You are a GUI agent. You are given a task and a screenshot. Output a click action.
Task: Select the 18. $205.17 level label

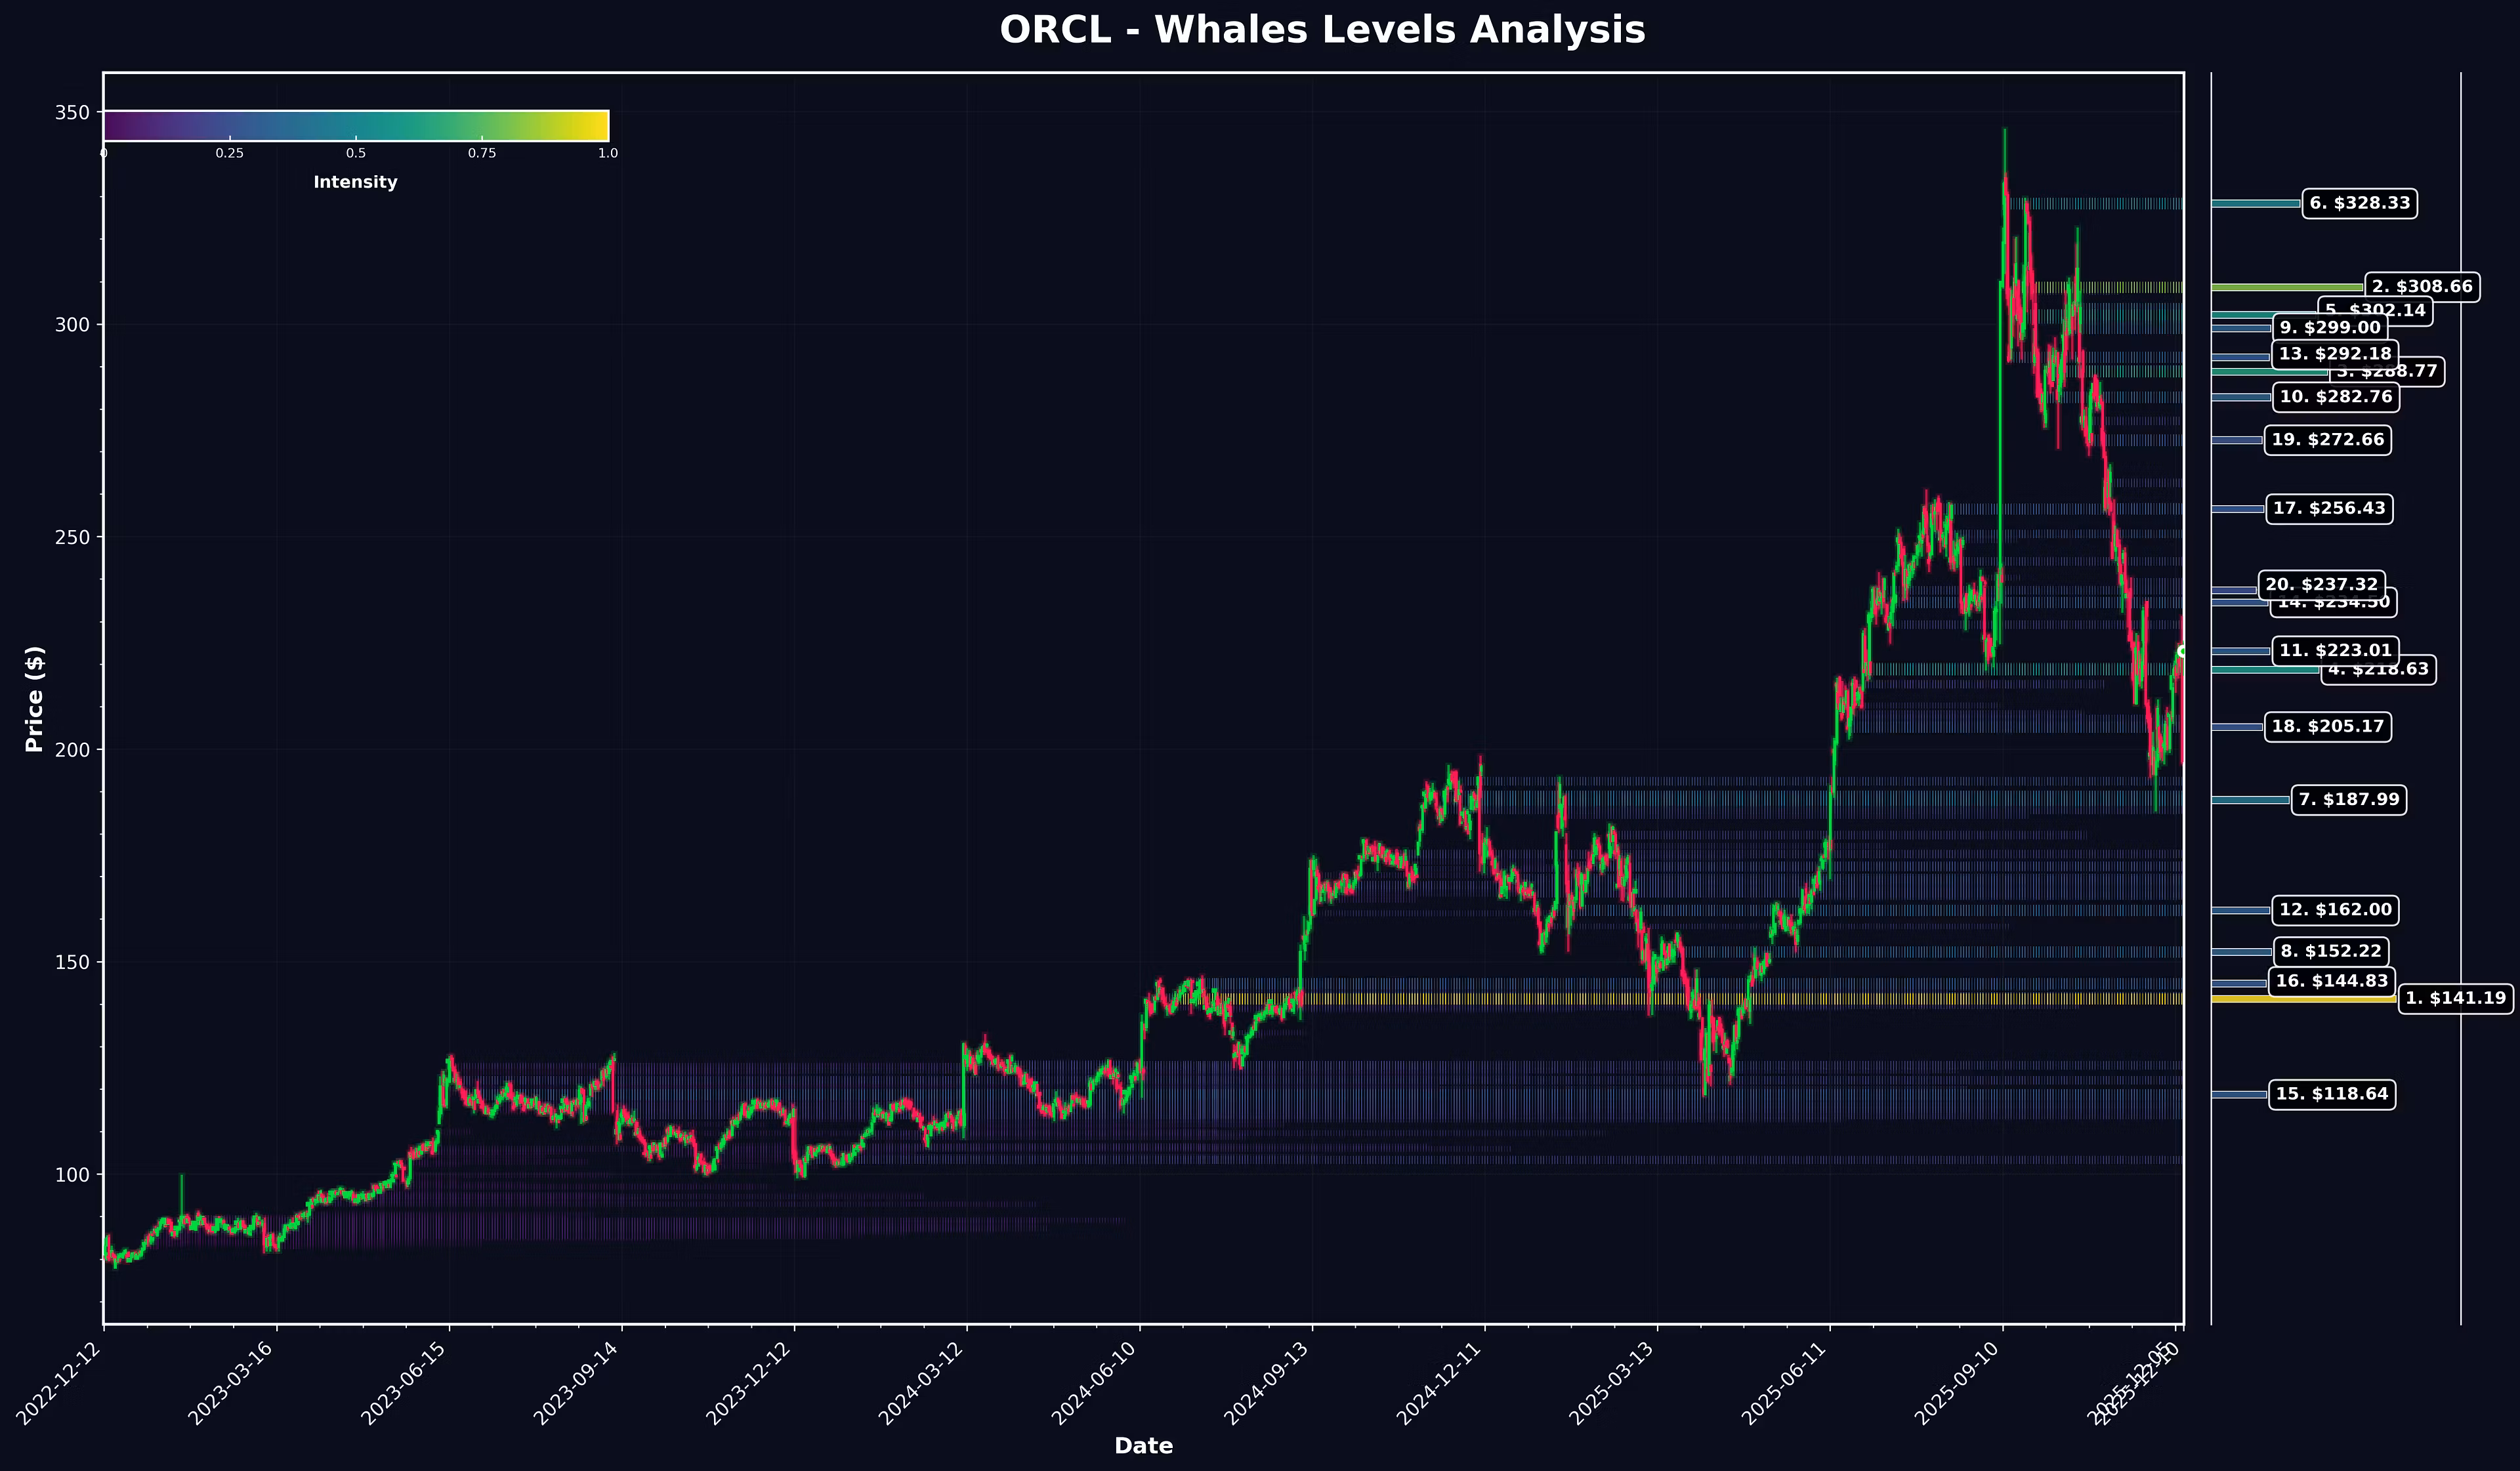coord(2327,726)
